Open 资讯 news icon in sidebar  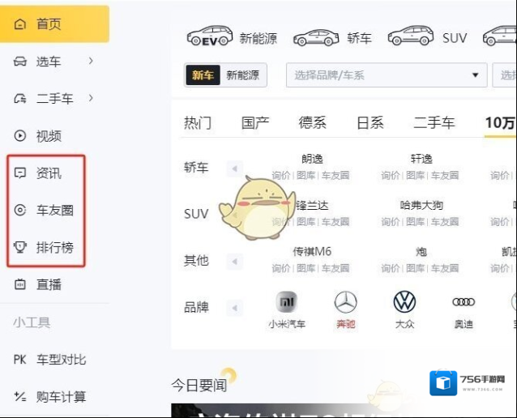[x=20, y=173]
